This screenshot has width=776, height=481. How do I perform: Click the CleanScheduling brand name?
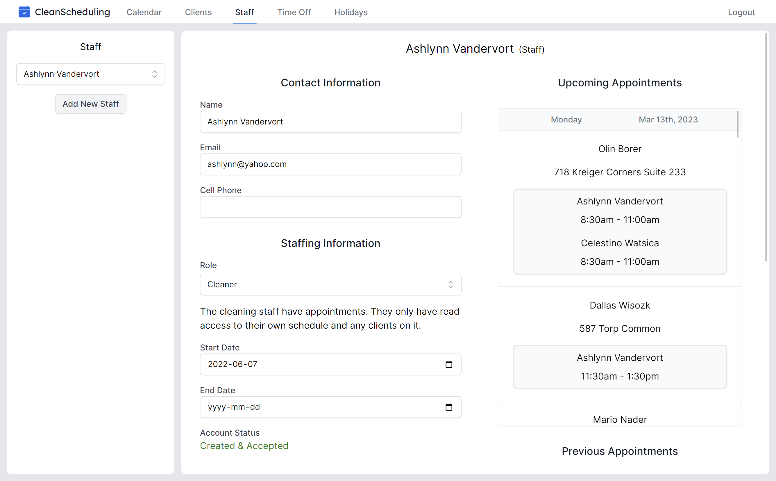point(72,12)
